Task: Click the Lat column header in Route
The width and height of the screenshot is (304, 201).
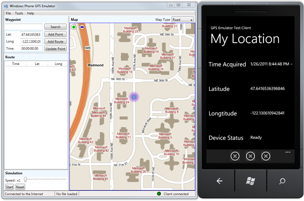Action: pos(37,64)
